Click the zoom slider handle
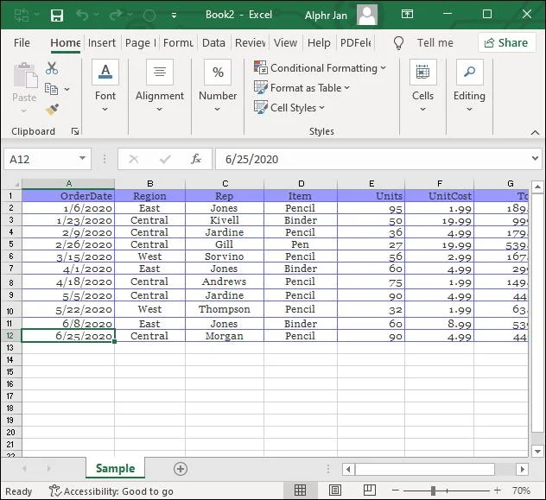The width and height of the screenshot is (546, 500). point(433,491)
